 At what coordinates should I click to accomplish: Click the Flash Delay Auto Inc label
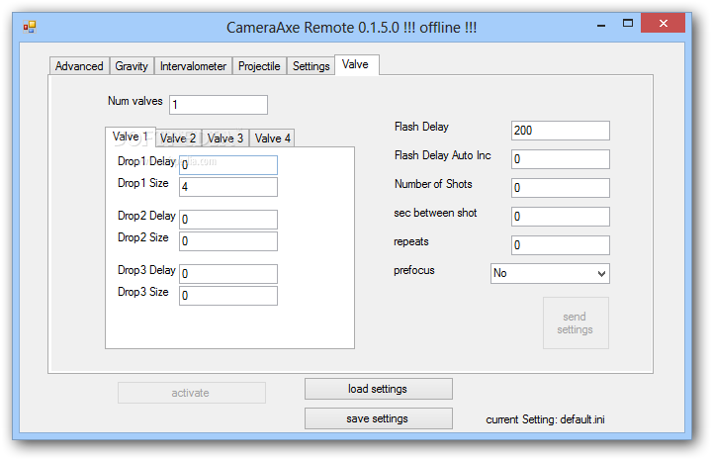(443, 155)
